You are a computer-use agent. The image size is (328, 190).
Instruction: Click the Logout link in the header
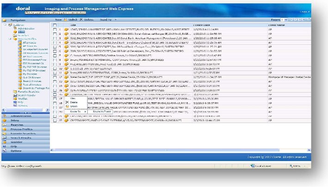(304, 12)
